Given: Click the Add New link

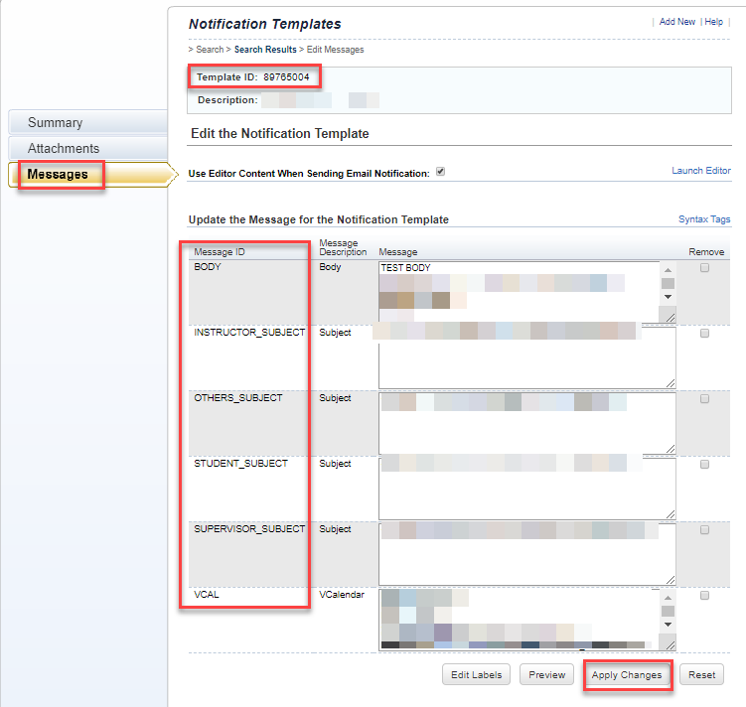Looking at the screenshot, I should click(x=677, y=22).
